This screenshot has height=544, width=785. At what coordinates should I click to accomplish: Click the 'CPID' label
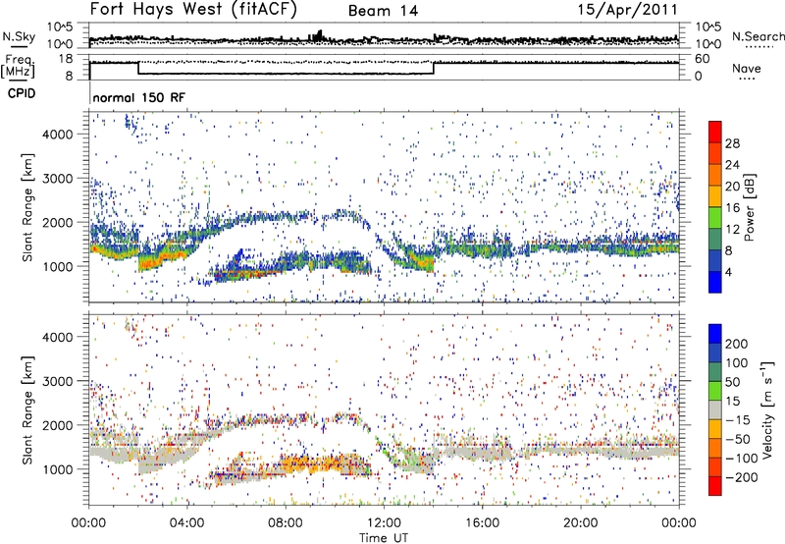click(22, 93)
